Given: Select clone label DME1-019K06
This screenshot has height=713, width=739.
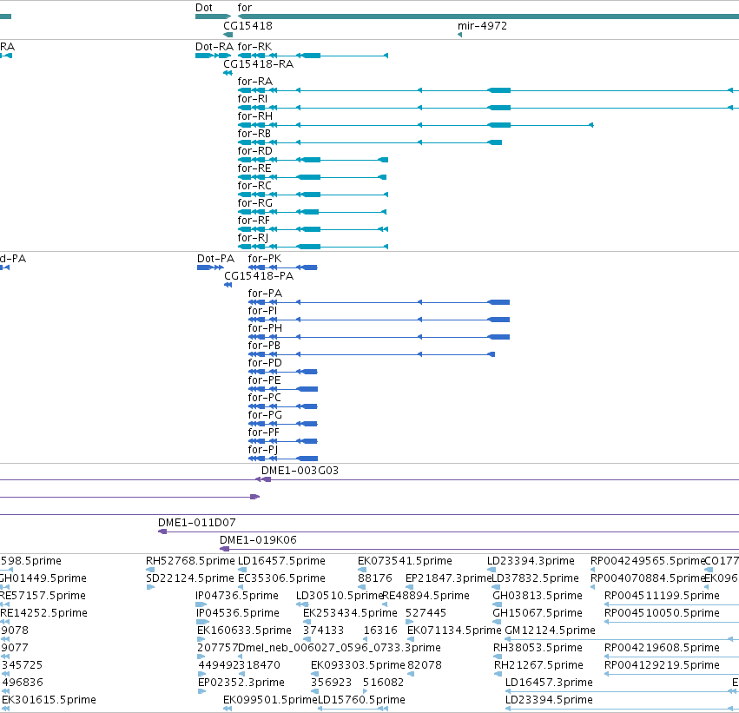Looking at the screenshot, I should (x=258, y=540).
